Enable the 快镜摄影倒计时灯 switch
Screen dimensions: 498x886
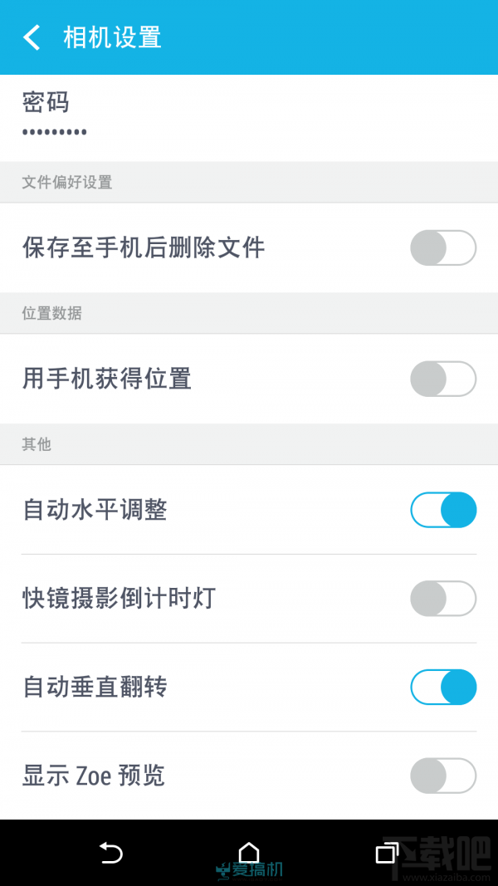[442, 599]
